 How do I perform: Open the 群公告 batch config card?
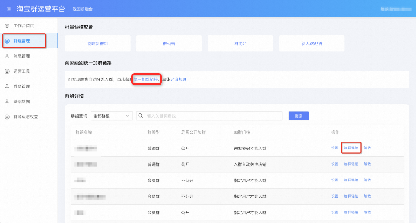point(169,44)
